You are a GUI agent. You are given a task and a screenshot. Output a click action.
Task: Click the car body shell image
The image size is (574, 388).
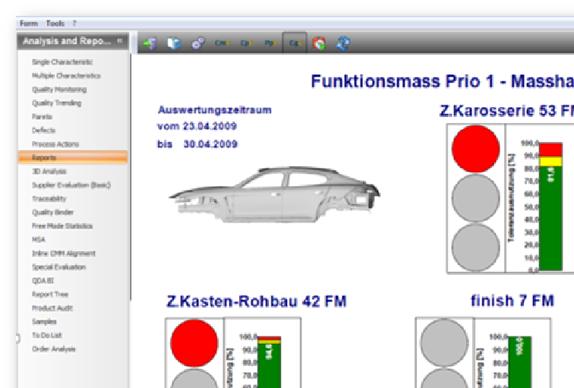point(274,194)
